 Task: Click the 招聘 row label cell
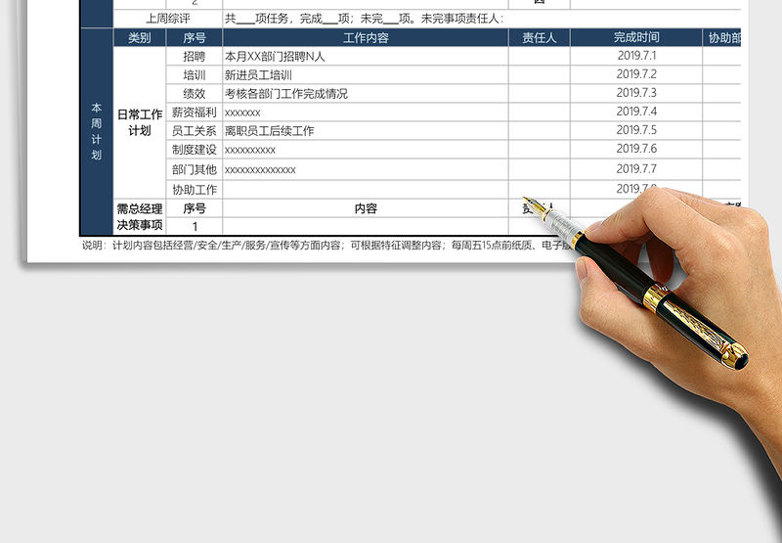[194, 57]
